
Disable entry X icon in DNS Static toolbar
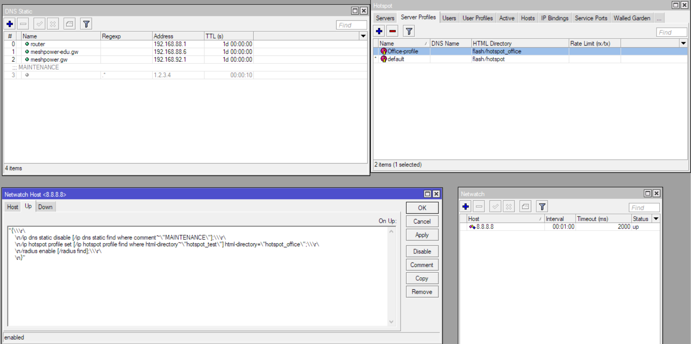tap(53, 24)
